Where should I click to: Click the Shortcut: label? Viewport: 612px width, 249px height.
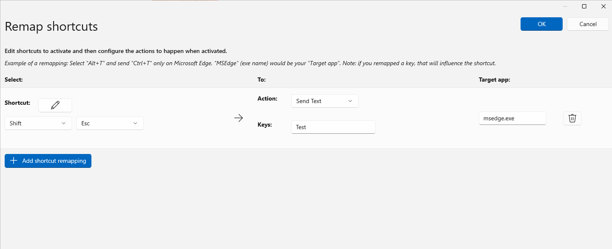click(17, 102)
